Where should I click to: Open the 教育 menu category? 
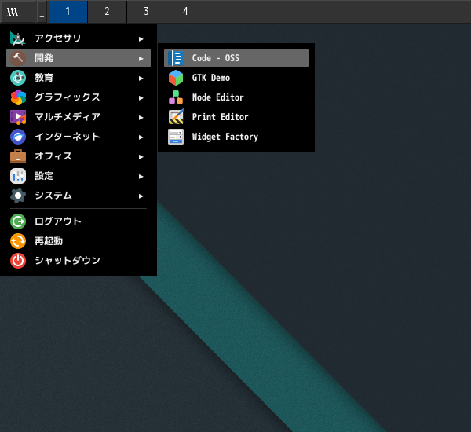[44, 78]
